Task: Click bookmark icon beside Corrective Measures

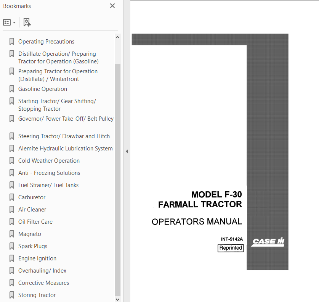Action: 12,283
